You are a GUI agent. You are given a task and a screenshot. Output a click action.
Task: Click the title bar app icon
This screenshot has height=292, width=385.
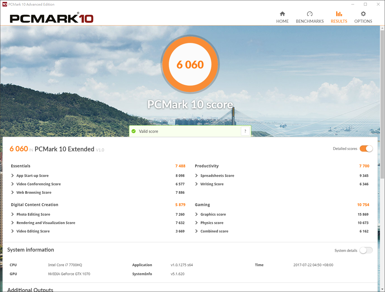tap(4, 4)
